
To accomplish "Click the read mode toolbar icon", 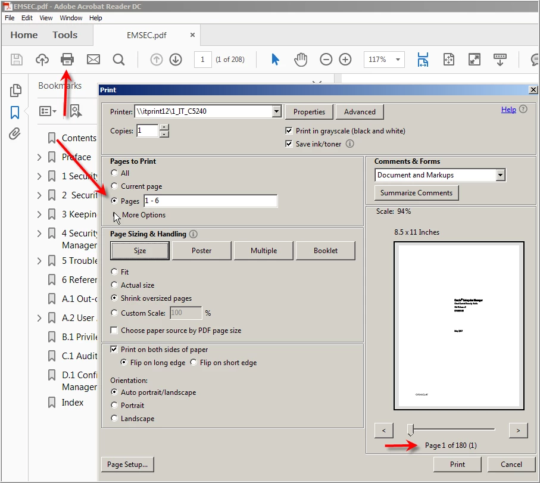I will 500,60.
